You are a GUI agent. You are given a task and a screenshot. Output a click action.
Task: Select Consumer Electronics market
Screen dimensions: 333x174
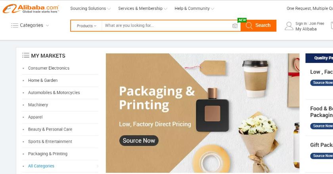click(x=49, y=68)
